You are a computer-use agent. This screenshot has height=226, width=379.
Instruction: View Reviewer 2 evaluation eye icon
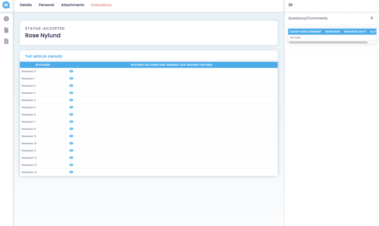(71, 86)
